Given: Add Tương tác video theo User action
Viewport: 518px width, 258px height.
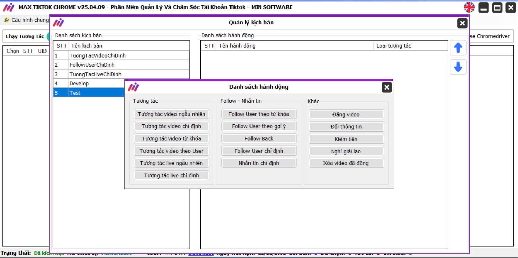Looking at the screenshot, I should (x=171, y=151).
